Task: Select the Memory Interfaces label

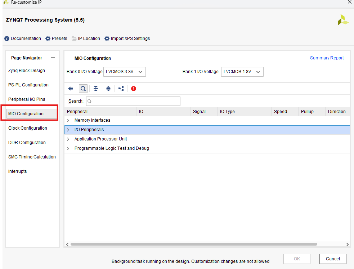Action: click(92, 121)
